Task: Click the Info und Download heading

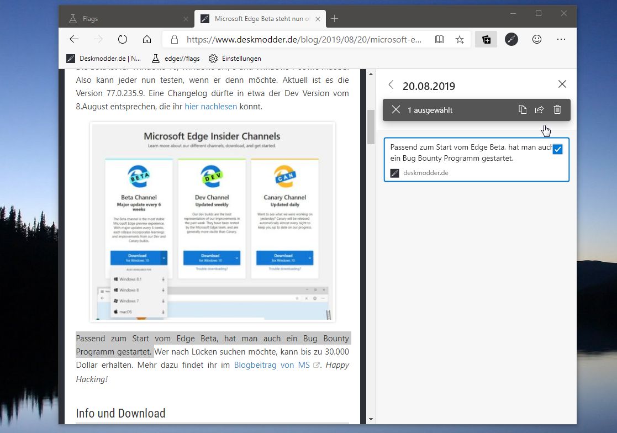Action: tap(120, 413)
